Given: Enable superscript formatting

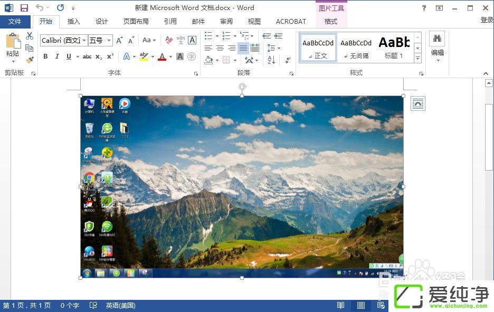Looking at the screenshot, I should [109, 56].
